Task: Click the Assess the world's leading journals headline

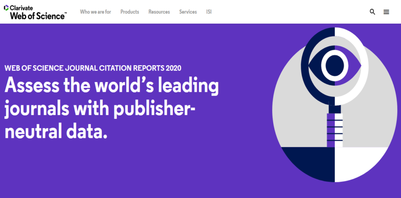Action: (112, 108)
